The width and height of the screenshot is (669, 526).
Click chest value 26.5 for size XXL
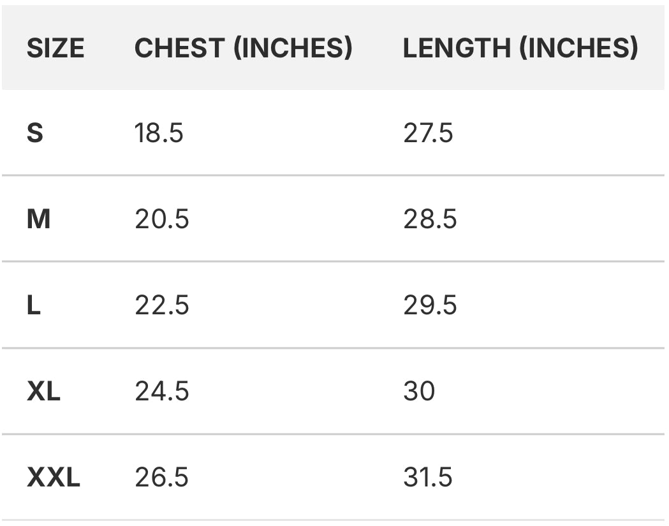point(161,477)
